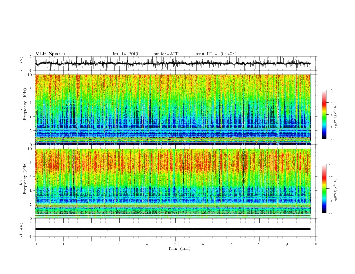Click the "-7" tick on the ch.1 colorbar
This screenshot has width=355, height=274.
pos(331,139)
